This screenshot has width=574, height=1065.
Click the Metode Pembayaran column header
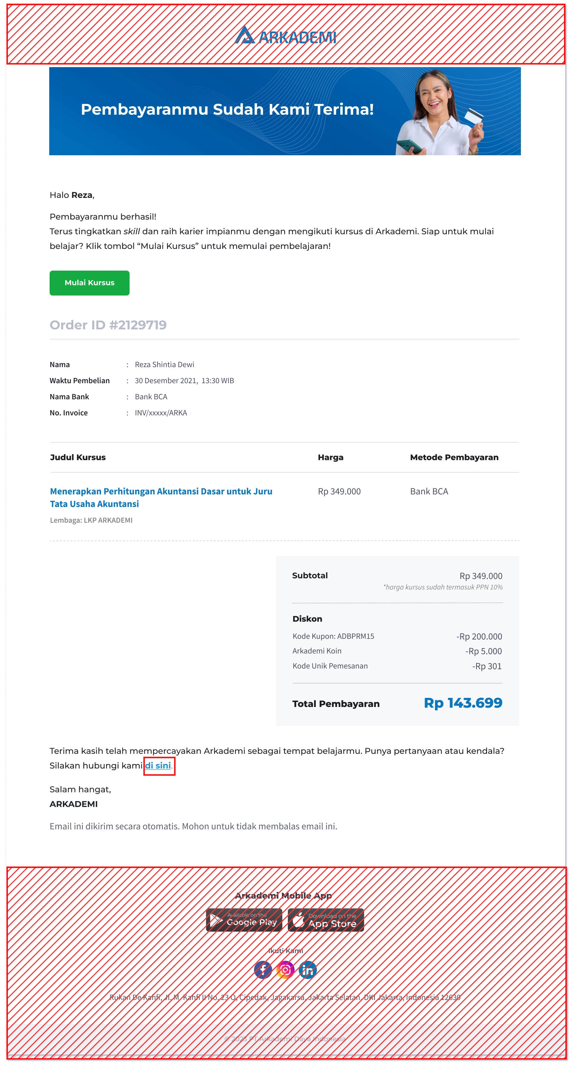click(x=454, y=457)
